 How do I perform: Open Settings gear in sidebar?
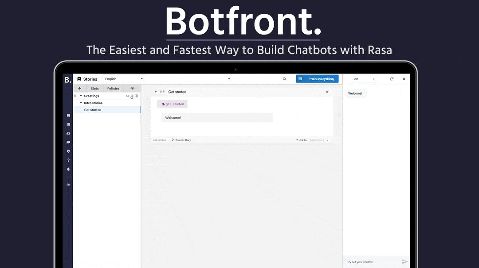click(68, 151)
